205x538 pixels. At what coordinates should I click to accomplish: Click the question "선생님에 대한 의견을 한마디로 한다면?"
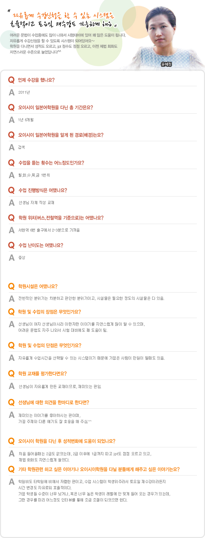54,403
